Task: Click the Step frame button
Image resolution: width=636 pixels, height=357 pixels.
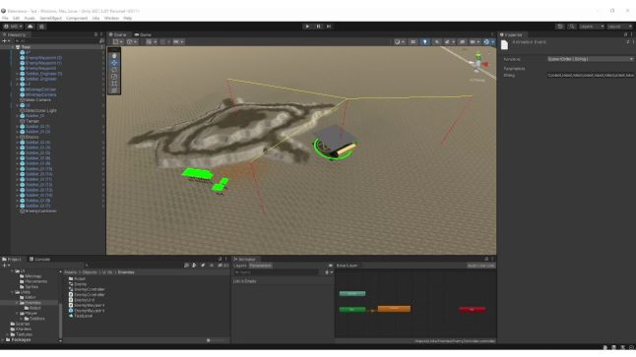Action: (329, 27)
